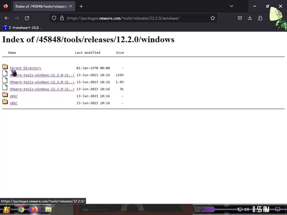Download the 1.9M VMware-tools-windows file
The width and height of the screenshot is (287, 215).
tap(42, 82)
